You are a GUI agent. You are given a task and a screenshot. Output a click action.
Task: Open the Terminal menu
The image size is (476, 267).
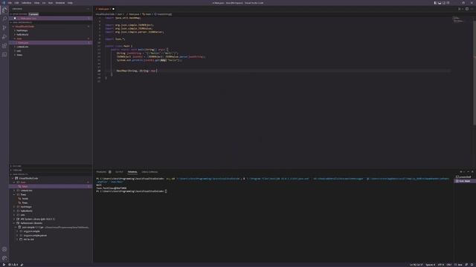pos(60,3)
